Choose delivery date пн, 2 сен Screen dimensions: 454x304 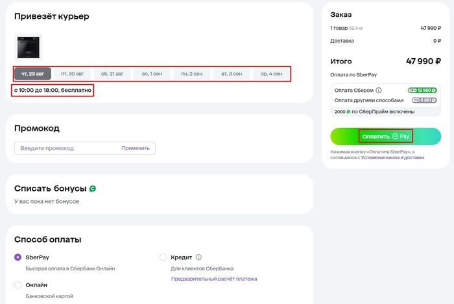click(x=192, y=74)
